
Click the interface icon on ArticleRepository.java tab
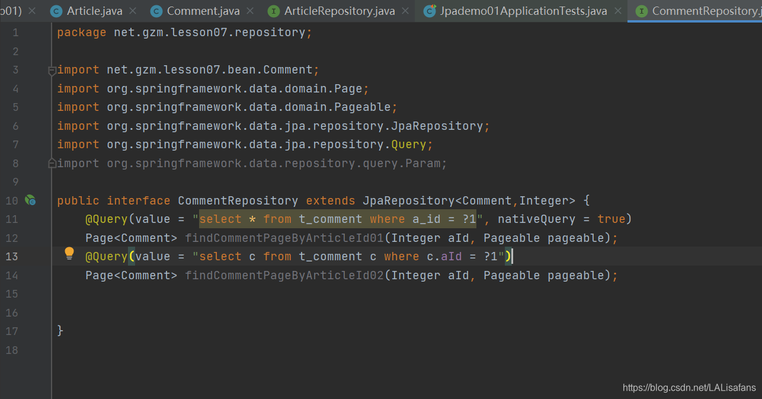pos(274,11)
